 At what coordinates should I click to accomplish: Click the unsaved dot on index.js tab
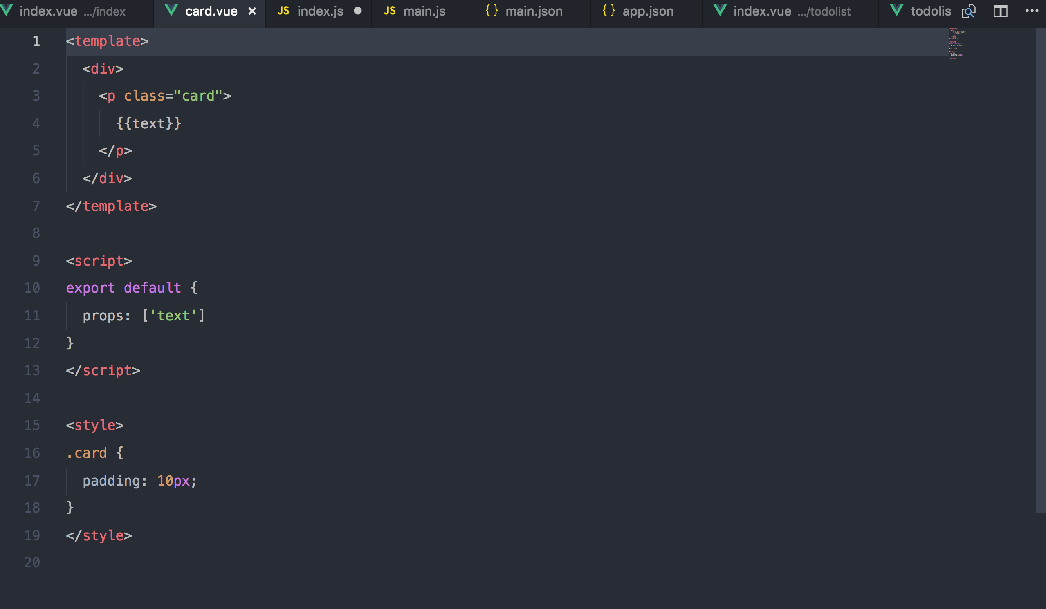(x=357, y=11)
